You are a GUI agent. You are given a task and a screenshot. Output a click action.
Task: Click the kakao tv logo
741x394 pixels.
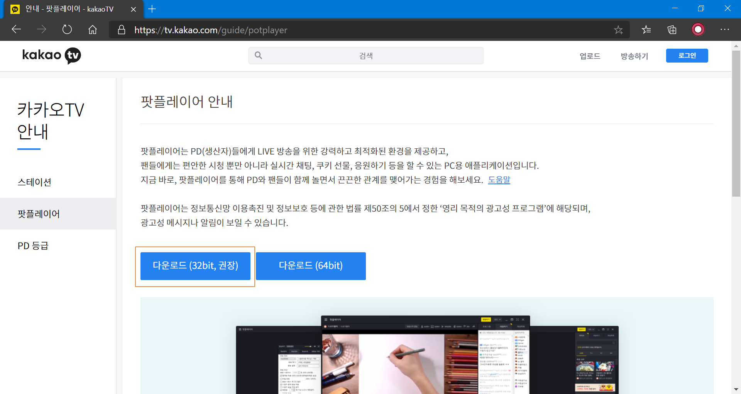coord(52,56)
